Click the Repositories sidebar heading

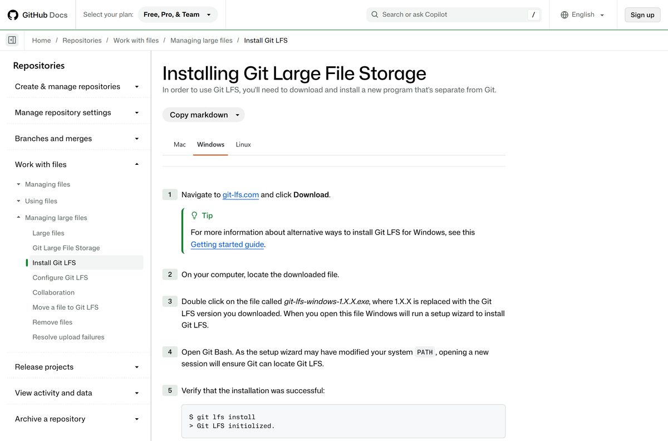click(x=39, y=66)
